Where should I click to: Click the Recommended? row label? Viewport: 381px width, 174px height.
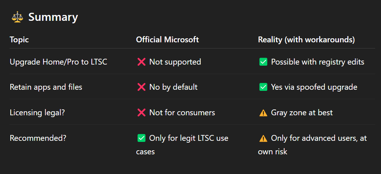click(38, 138)
